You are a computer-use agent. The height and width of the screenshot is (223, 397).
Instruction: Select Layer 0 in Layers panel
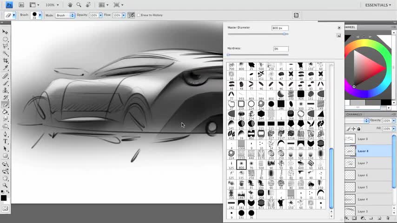tap(368, 139)
